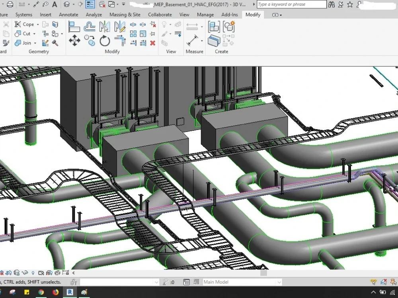Click the Unpin tool
Screen dimensions: 398x298
(x=153, y=25)
